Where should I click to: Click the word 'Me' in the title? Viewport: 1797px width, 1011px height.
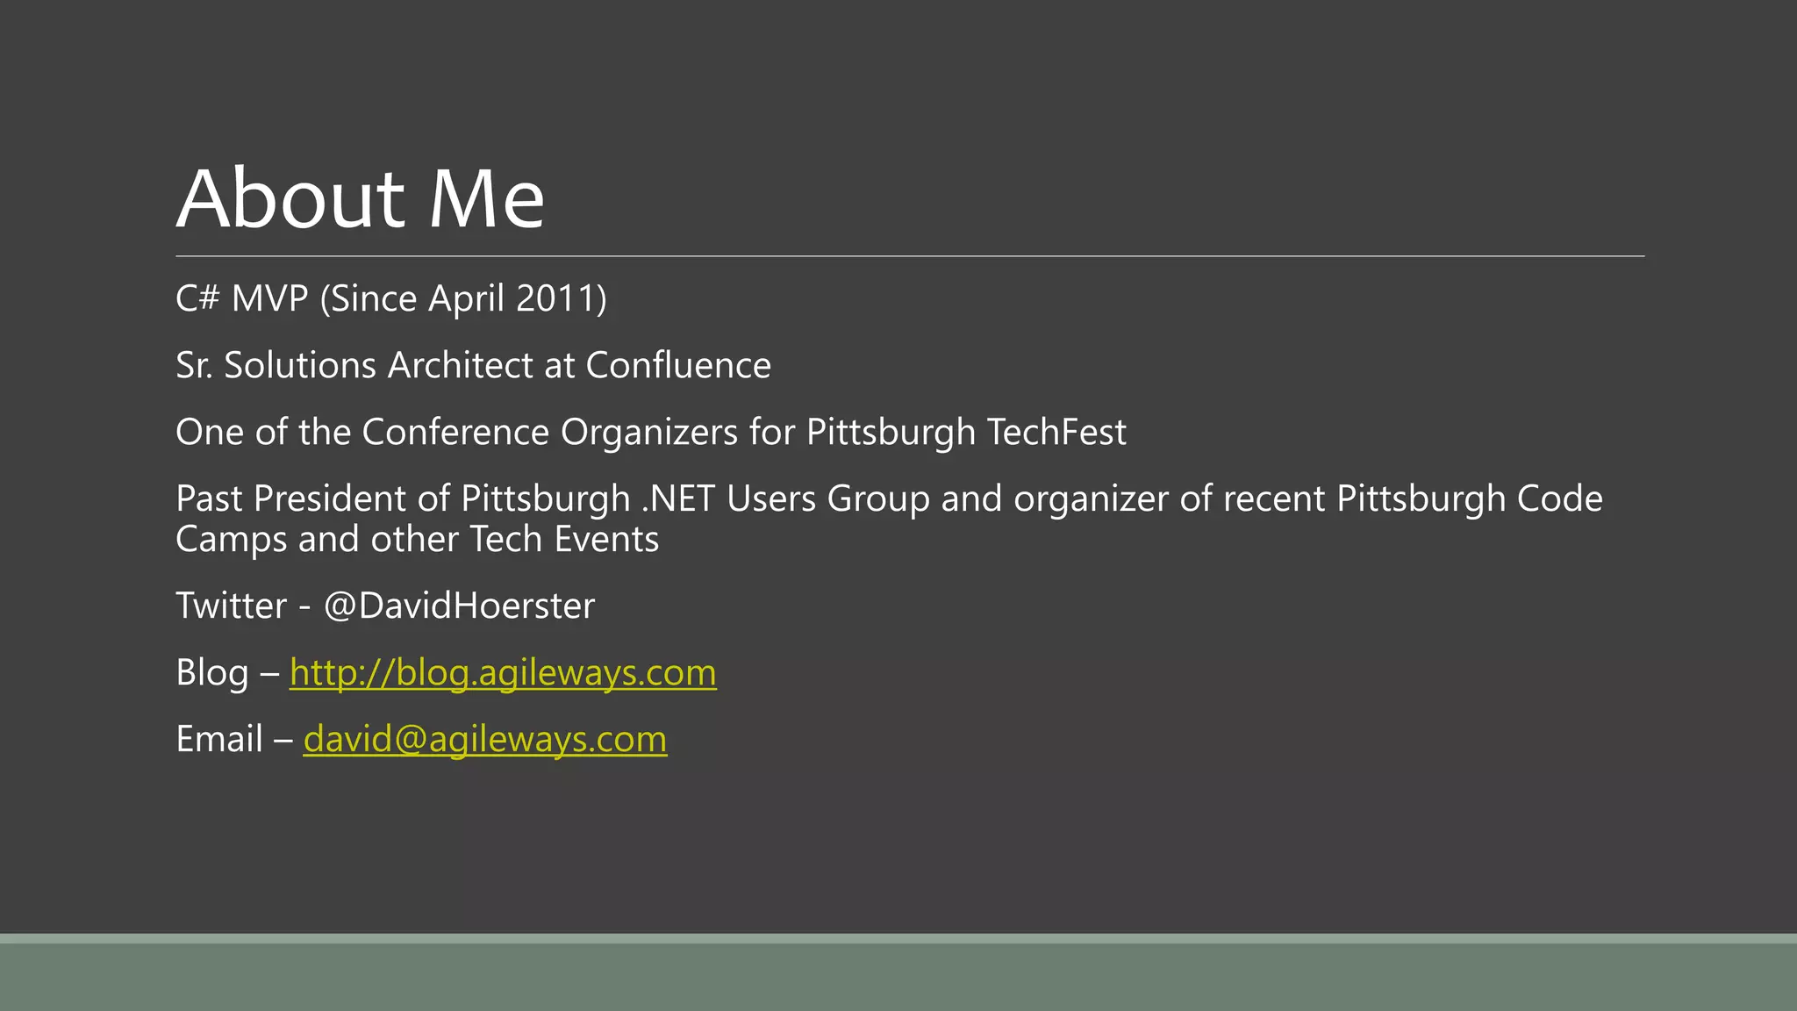[486, 199]
